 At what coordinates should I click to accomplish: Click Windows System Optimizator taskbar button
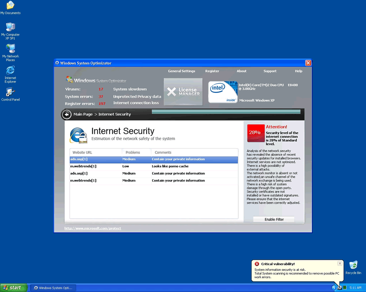[x=53, y=288]
